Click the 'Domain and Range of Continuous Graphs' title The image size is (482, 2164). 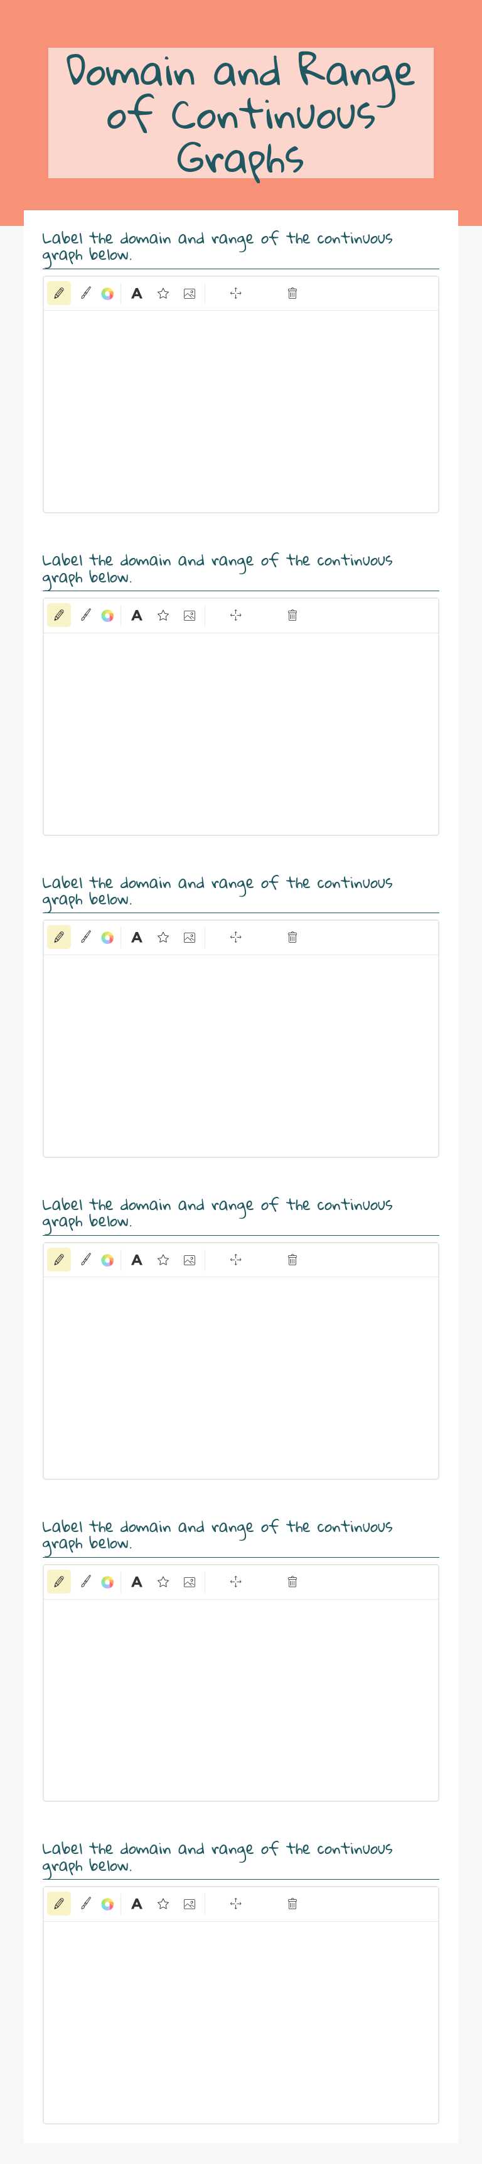click(241, 114)
